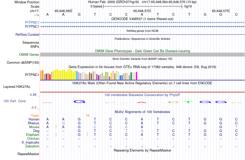Click the tallest blue G PhyloP logo letter
Screen dimensions: 245x160
[x=79, y=102]
